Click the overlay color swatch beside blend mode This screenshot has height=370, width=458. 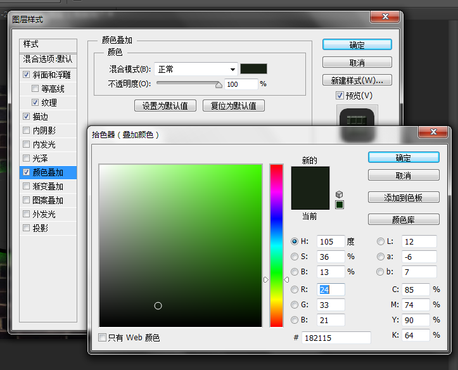(253, 69)
